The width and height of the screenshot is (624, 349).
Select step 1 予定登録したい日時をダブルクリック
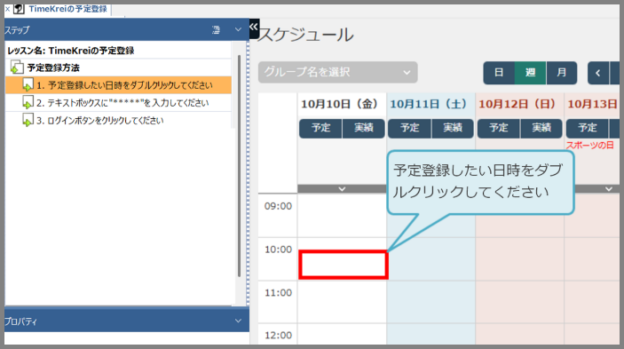pyautogui.click(x=118, y=85)
